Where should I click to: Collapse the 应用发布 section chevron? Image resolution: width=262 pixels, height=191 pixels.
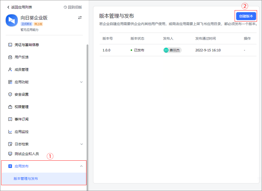82,166
